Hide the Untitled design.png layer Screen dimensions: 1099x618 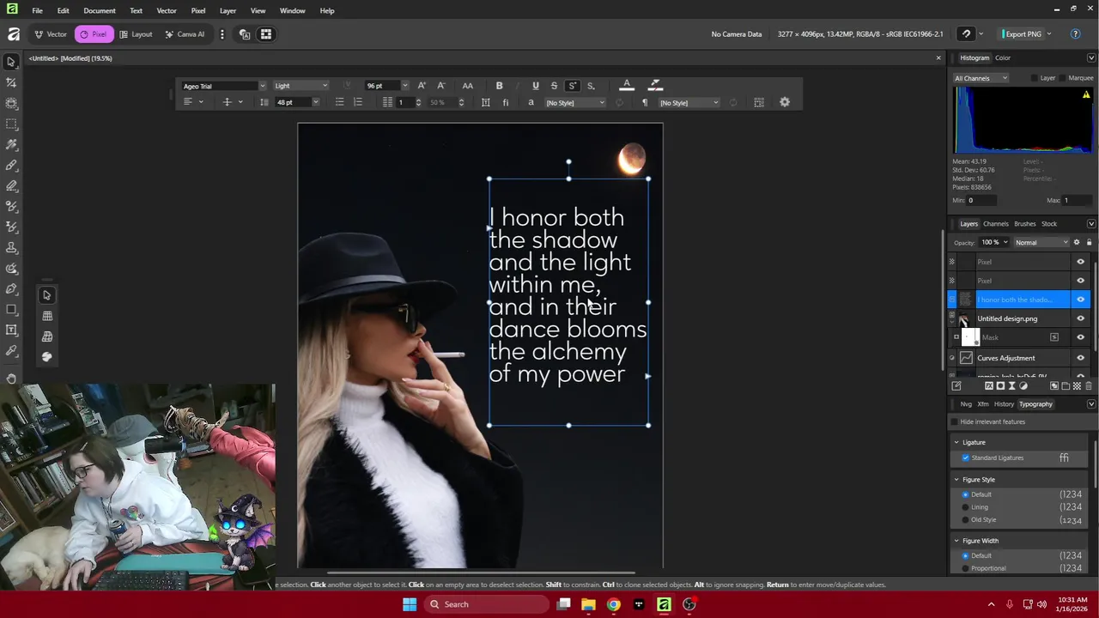click(1080, 318)
